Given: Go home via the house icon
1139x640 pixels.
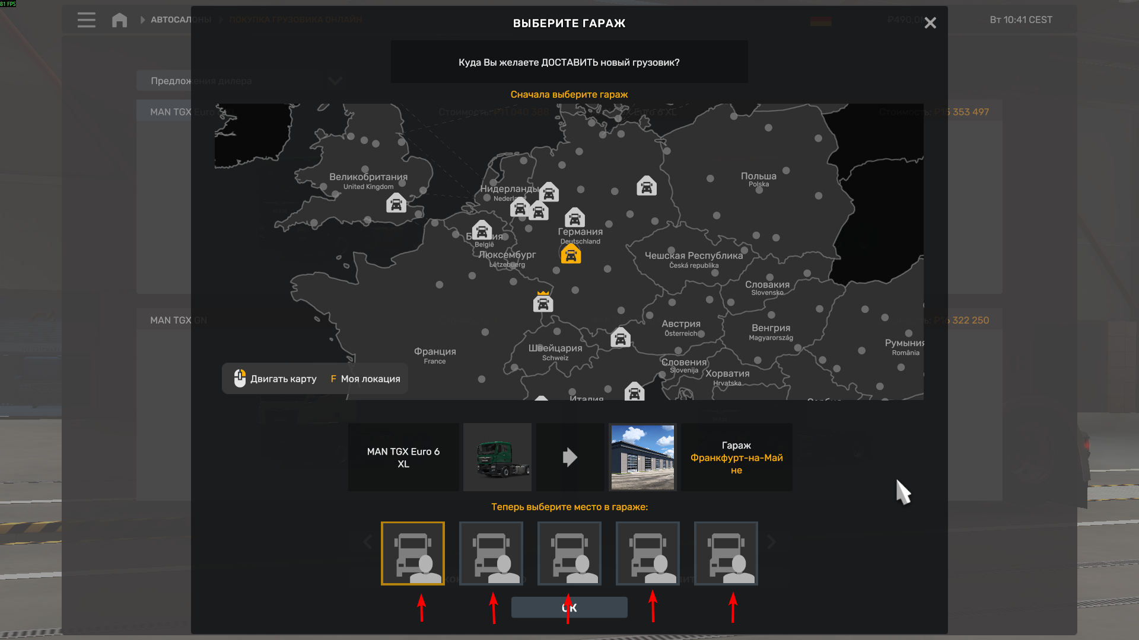Looking at the screenshot, I should pos(119,20).
